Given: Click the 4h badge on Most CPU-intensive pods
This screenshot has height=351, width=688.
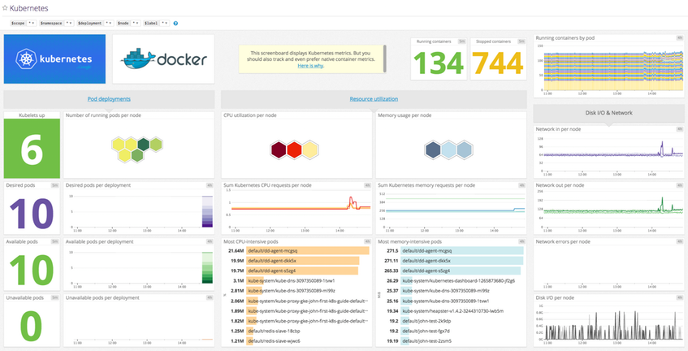Looking at the screenshot, I should pyautogui.click(x=367, y=241).
